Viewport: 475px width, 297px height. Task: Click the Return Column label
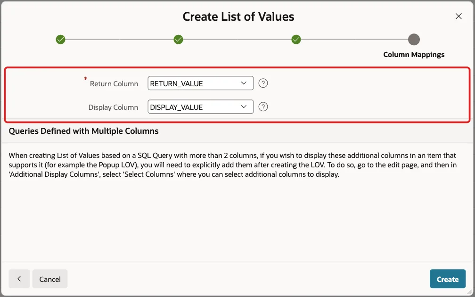[x=114, y=83]
